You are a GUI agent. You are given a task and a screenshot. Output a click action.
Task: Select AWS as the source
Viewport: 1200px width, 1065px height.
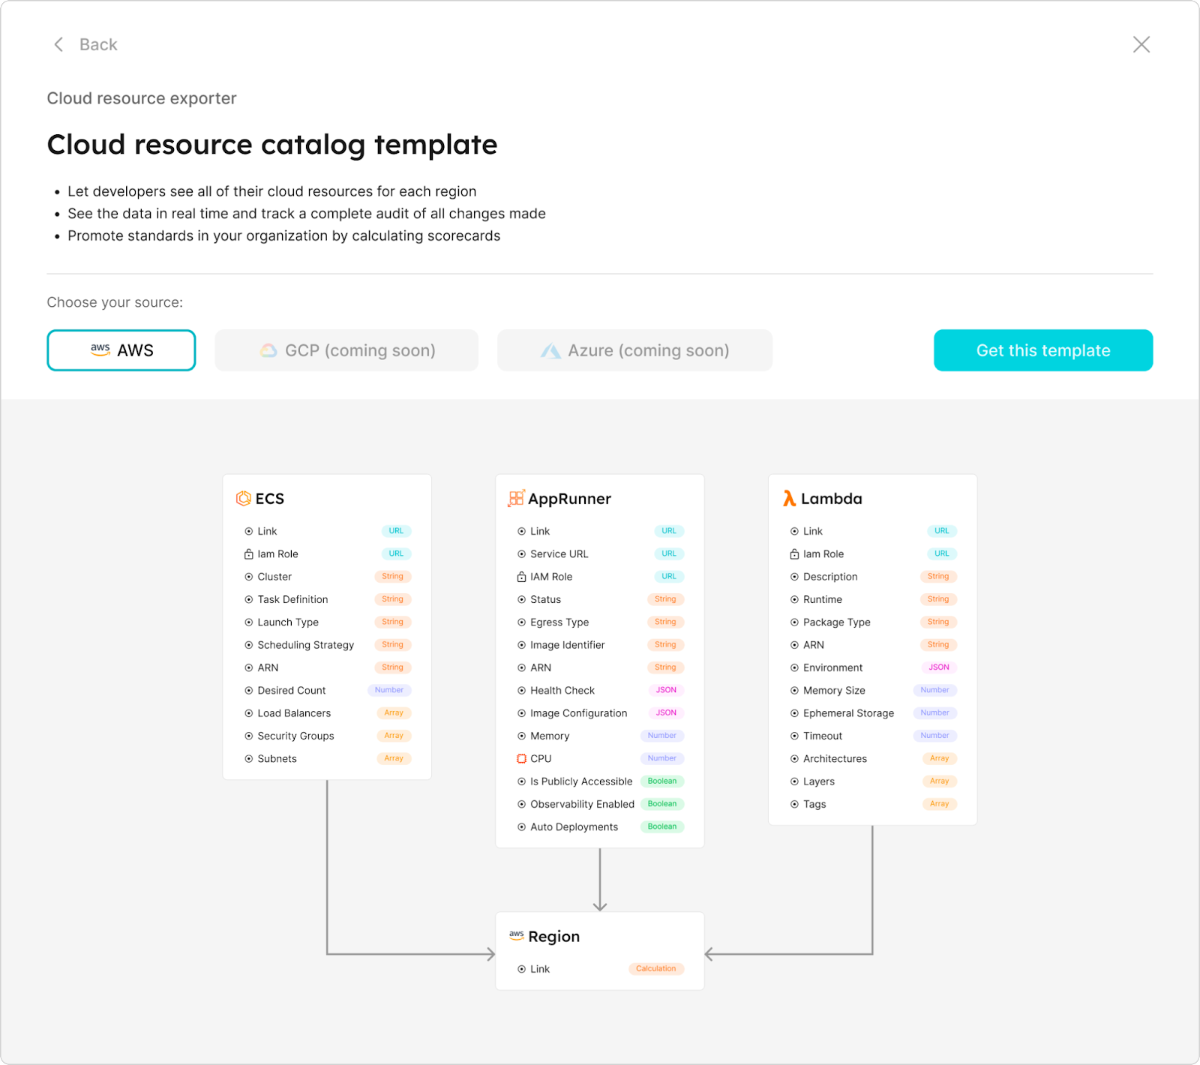[121, 350]
